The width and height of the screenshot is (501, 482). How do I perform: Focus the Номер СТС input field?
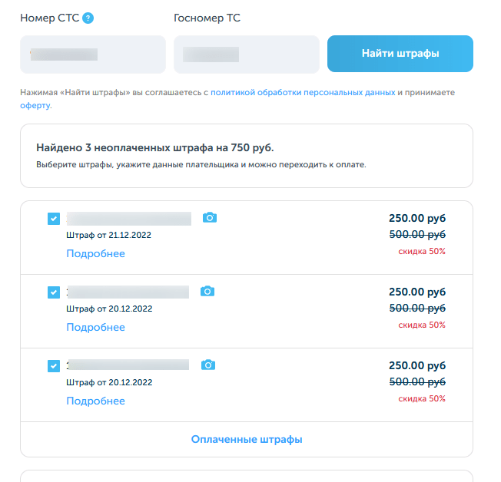tap(93, 54)
